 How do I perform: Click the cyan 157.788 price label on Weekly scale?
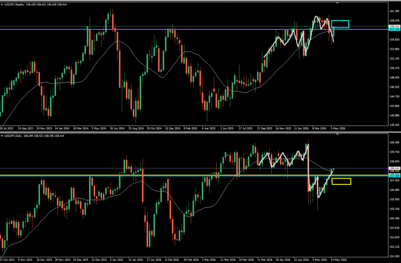(x=394, y=29)
